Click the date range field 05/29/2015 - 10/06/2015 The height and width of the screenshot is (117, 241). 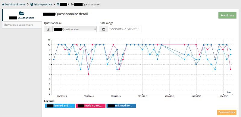[x=124, y=29]
